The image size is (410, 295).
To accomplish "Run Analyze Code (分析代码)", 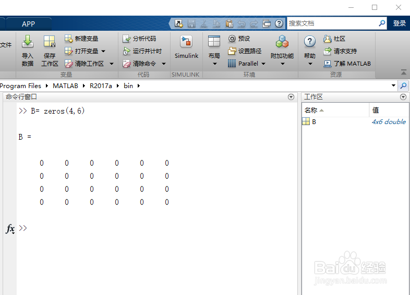I will click(x=139, y=39).
